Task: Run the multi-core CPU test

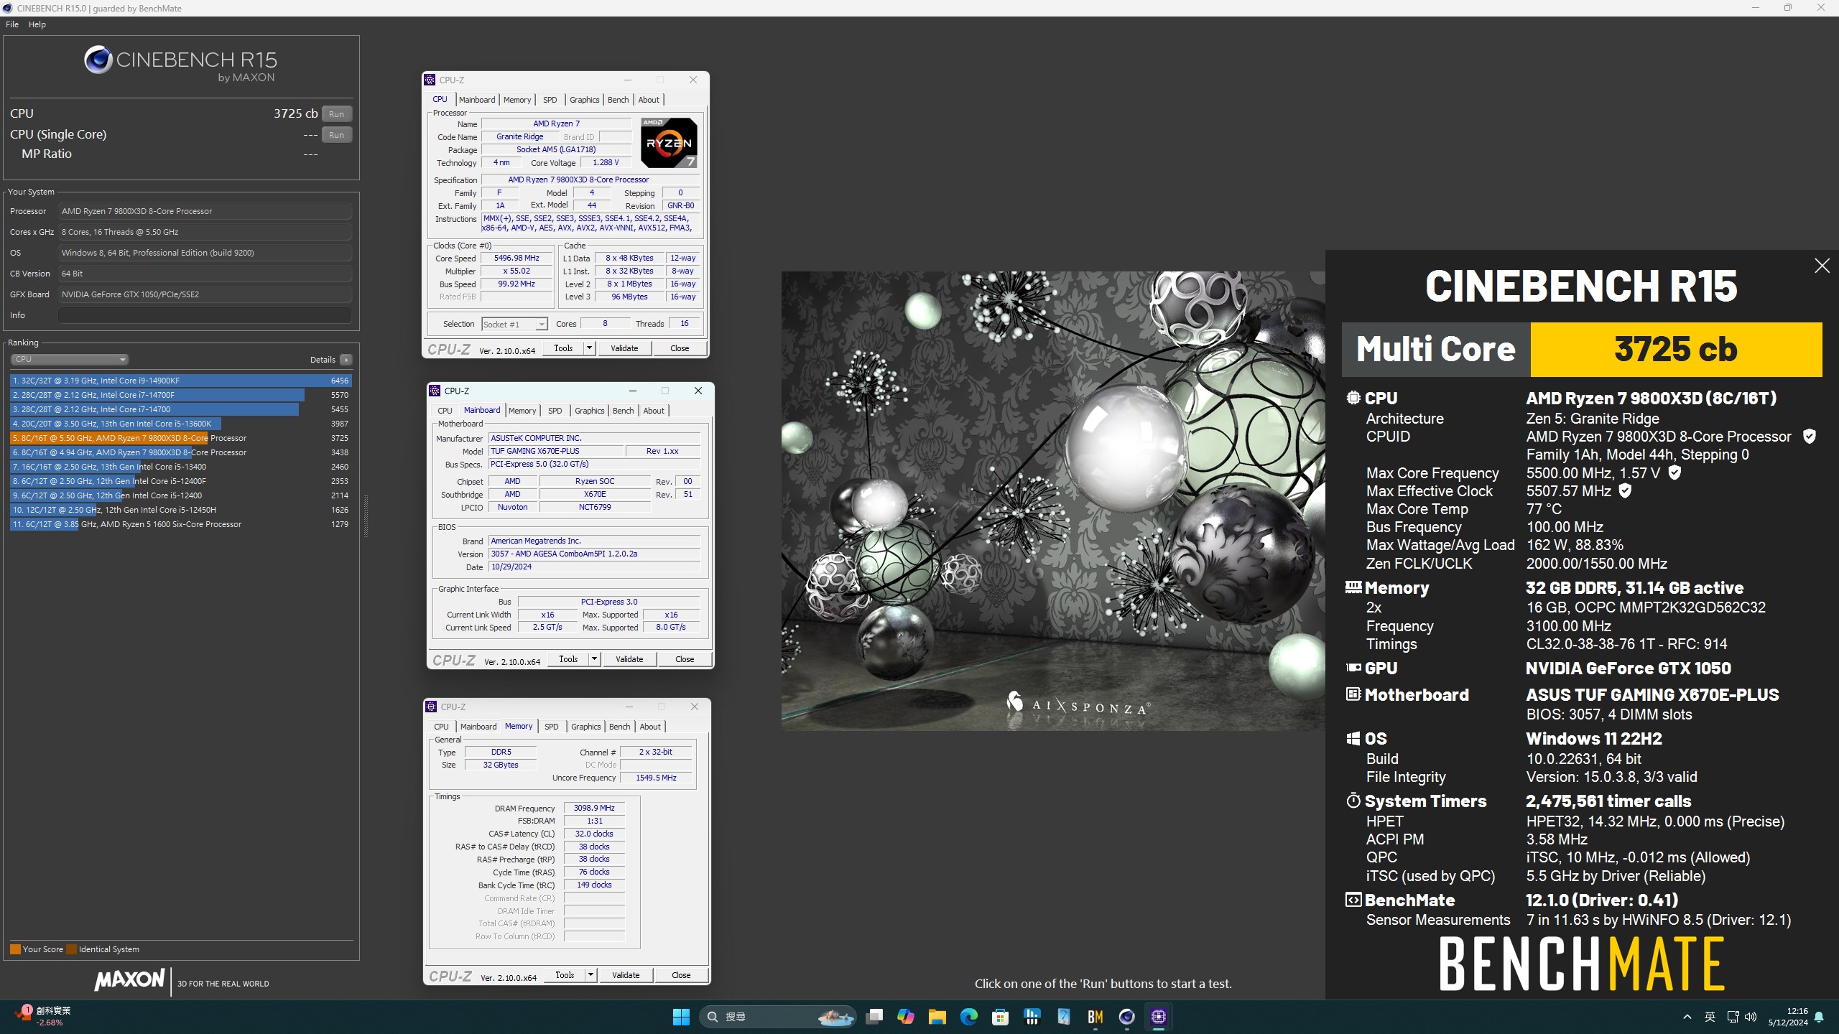Action: click(x=336, y=114)
